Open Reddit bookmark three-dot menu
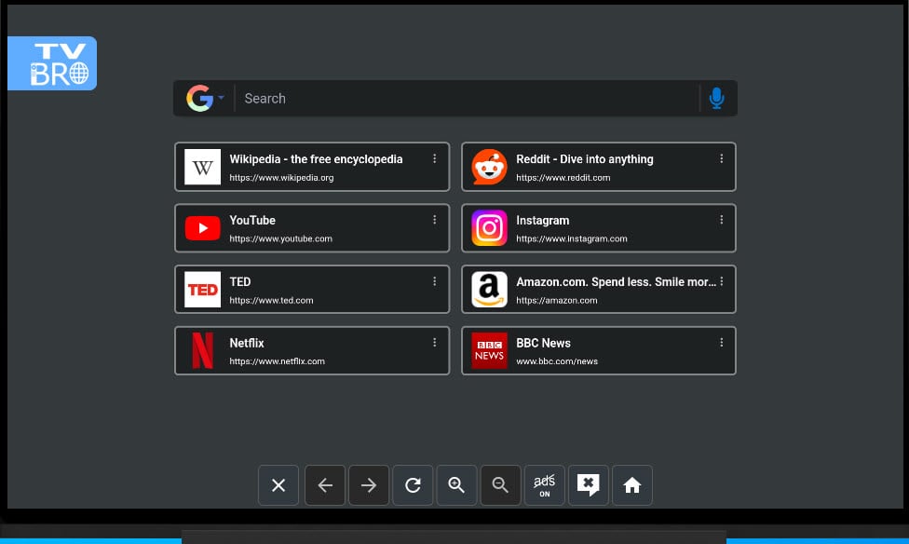 [x=721, y=158]
